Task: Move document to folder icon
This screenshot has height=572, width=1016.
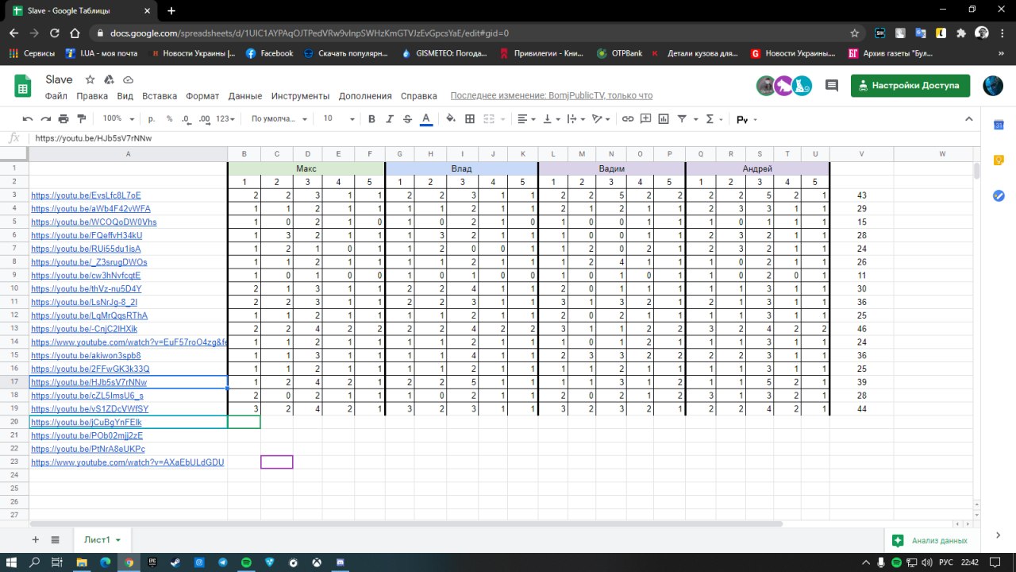Action: click(x=110, y=80)
